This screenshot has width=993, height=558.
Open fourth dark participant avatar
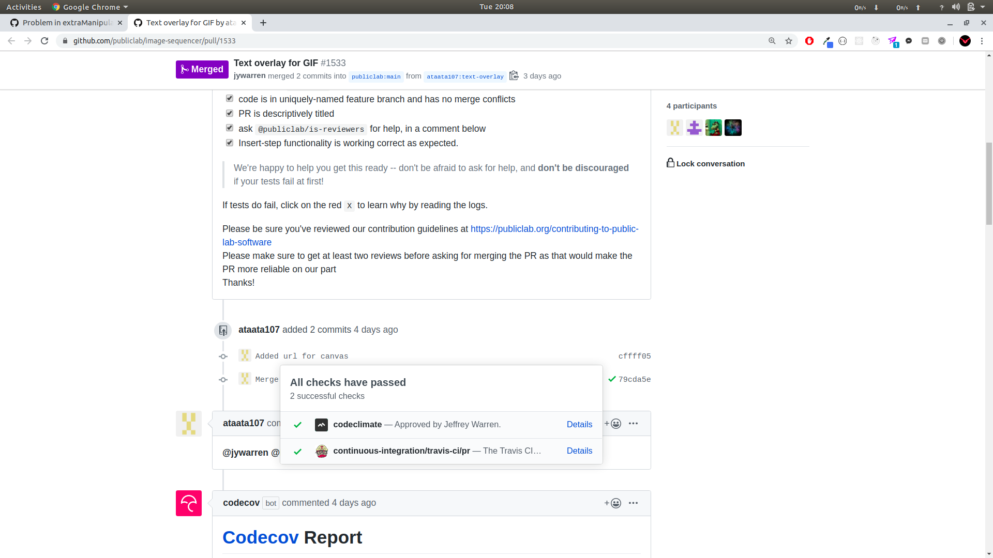pyautogui.click(x=733, y=128)
